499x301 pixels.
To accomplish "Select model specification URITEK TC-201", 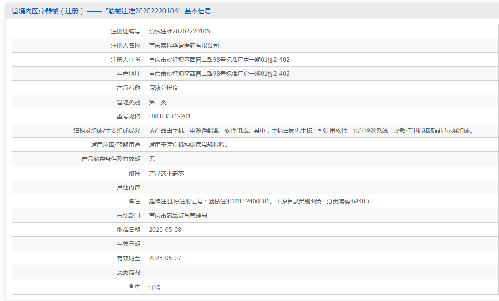I will point(170,116).
